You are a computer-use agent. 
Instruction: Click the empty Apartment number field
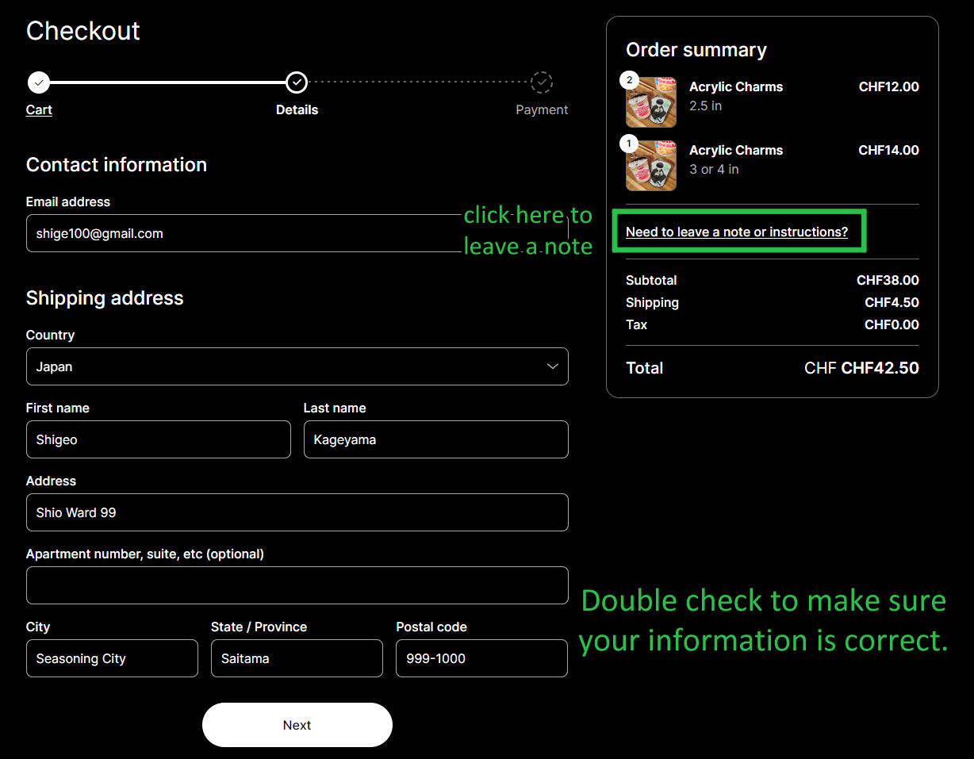pyautogui.click(x=297, y=585)
